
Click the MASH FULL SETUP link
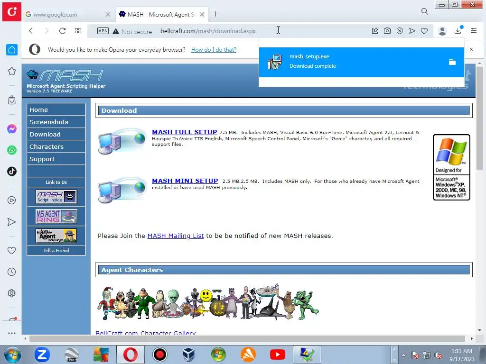[185, 132]
